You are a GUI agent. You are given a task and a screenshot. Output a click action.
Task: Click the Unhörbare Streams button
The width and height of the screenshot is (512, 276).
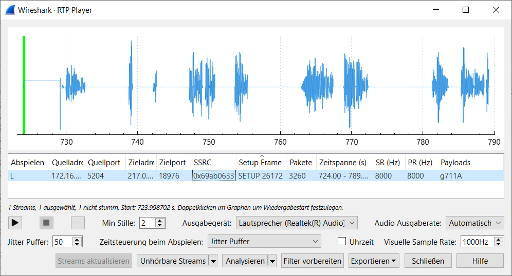(173, 261)
